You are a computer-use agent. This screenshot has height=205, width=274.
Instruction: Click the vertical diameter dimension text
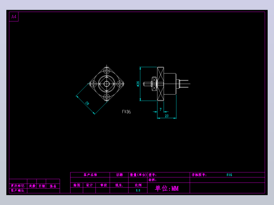(x=138, y=84)
